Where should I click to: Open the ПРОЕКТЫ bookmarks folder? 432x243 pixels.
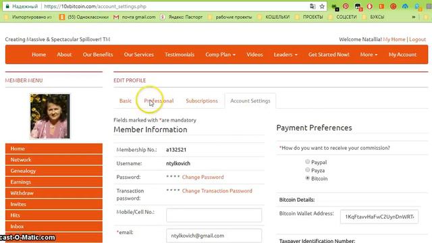[309, 17]
